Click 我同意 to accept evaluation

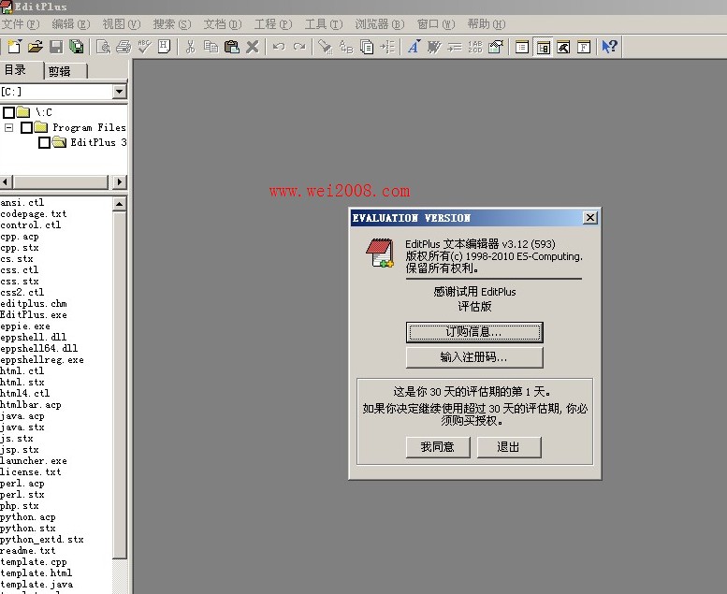(438, 447)
